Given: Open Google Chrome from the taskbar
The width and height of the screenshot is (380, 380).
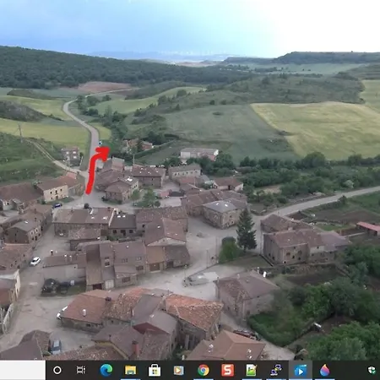Looking at the screenshot, I should [204, 370].
